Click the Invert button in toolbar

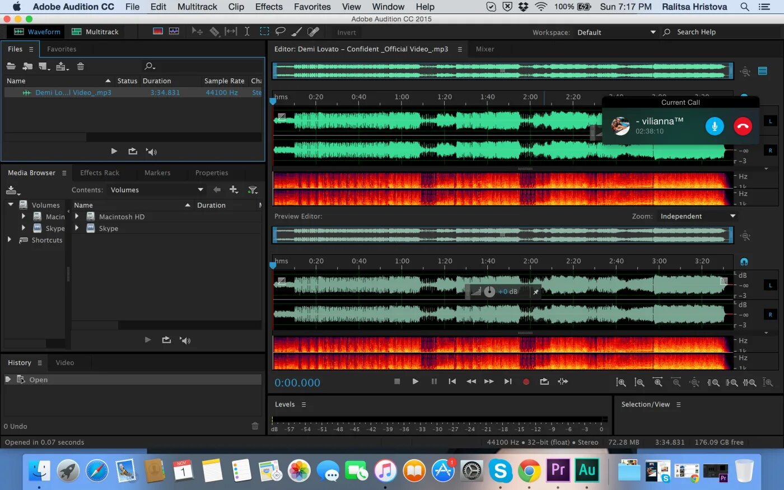(347, 32)
